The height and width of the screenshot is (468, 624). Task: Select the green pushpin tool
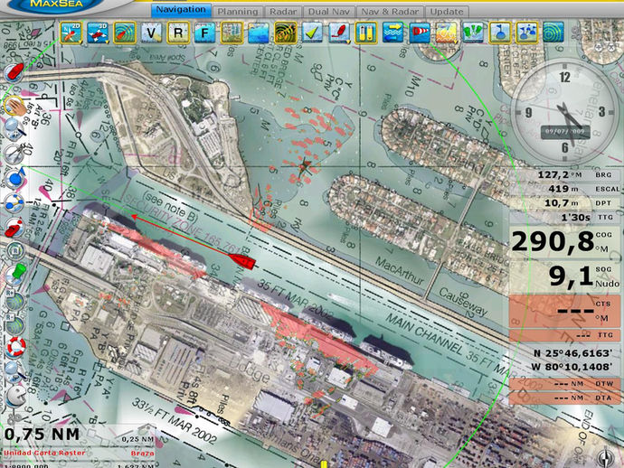point(15,276)
